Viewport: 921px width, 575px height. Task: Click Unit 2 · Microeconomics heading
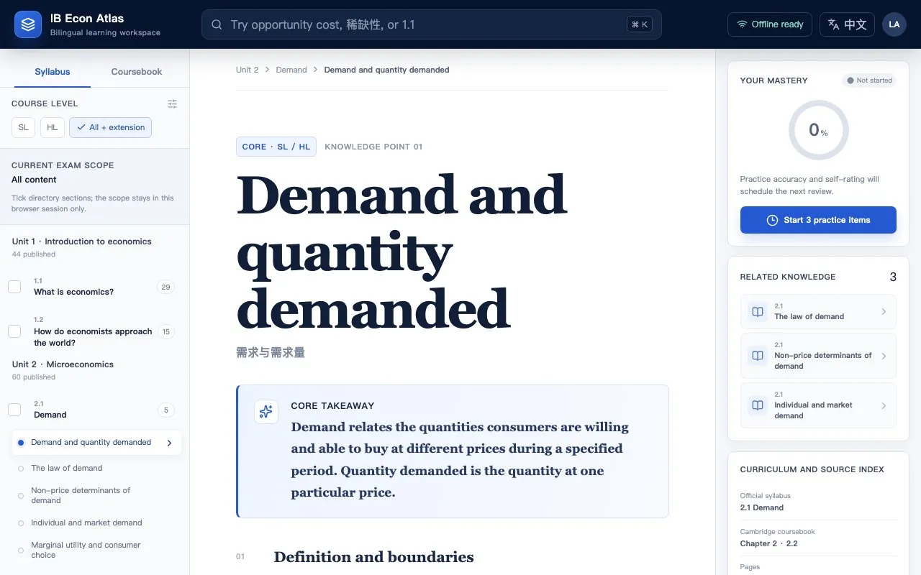pyautogui.click(x=63, y=364)
